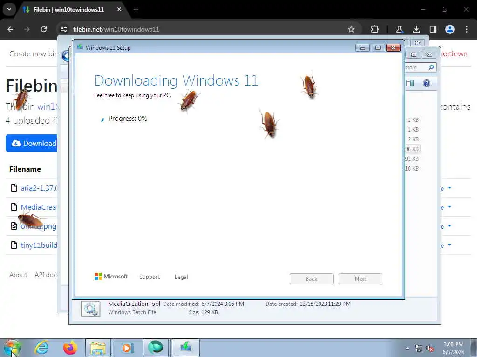Expand dropdown in the aria2 file row
This screenshot has height=357, width=477.
click(x=450, y=188)
